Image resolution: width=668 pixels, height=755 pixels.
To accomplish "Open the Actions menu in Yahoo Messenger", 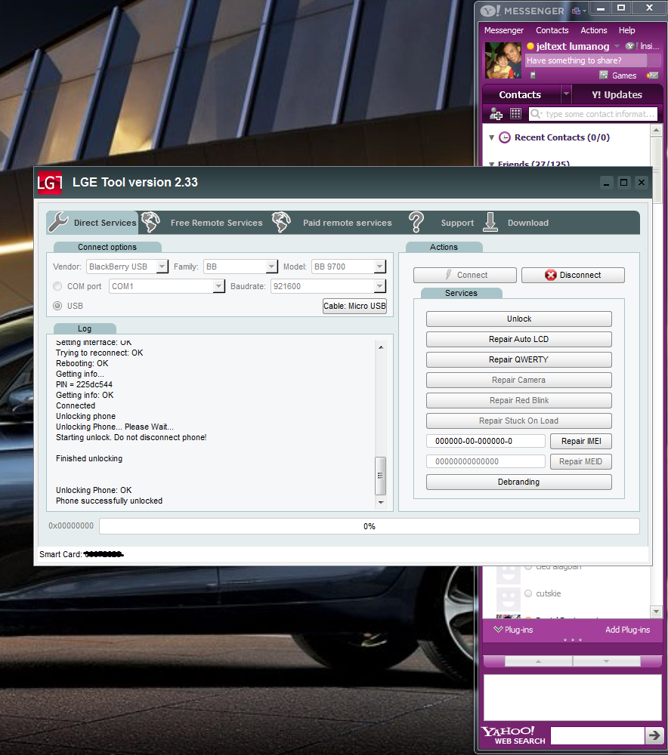I will (594, 30).
